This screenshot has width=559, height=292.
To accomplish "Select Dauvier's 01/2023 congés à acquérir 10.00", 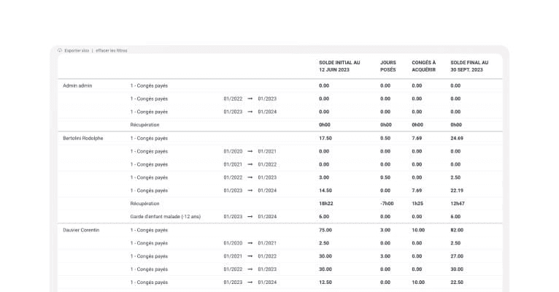I will coord(418,282).
